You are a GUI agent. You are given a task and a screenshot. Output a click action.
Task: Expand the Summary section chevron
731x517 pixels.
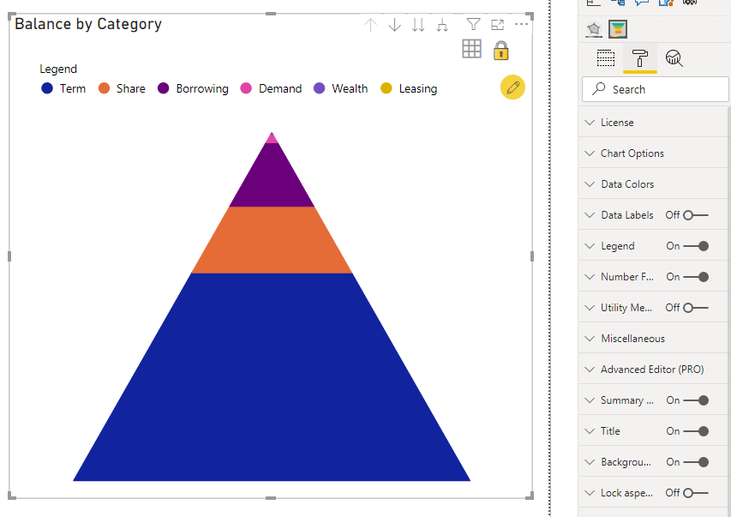(x=590, y=400)
